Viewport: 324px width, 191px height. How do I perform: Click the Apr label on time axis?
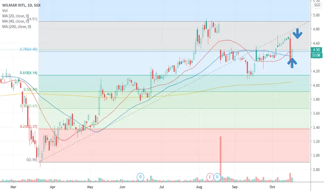tap(53, 187)
